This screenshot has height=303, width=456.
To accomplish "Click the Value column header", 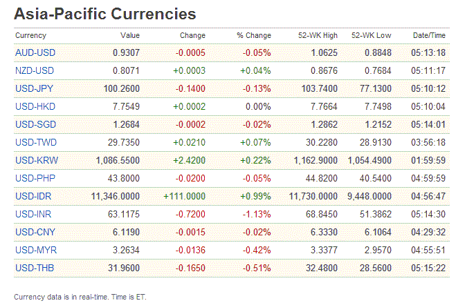I will click(x=130, y=35).
